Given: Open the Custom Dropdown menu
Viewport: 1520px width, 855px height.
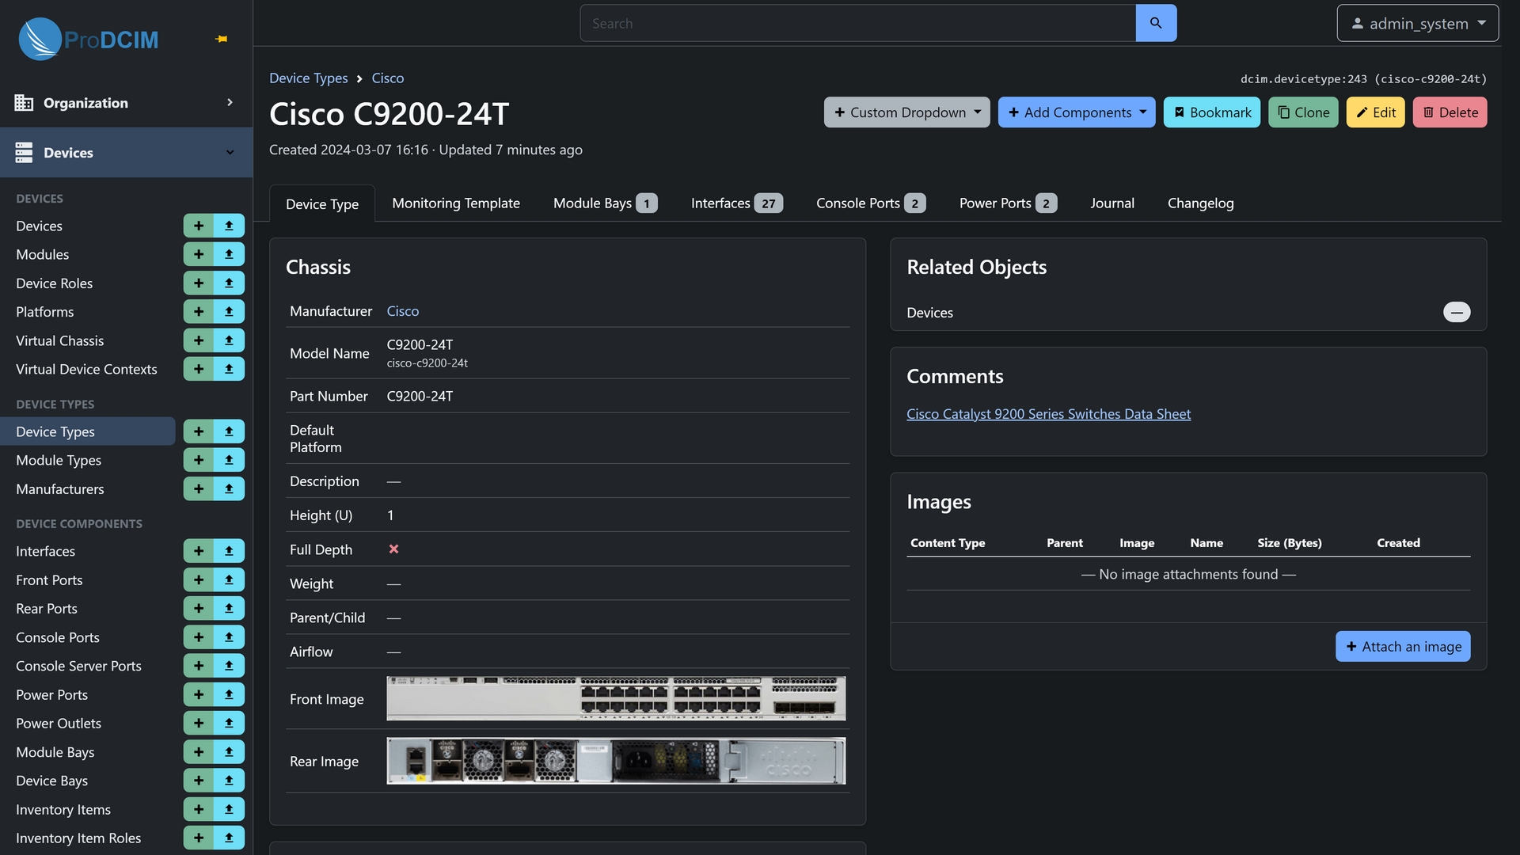Looking at the screenshot, I should (906, 112).
